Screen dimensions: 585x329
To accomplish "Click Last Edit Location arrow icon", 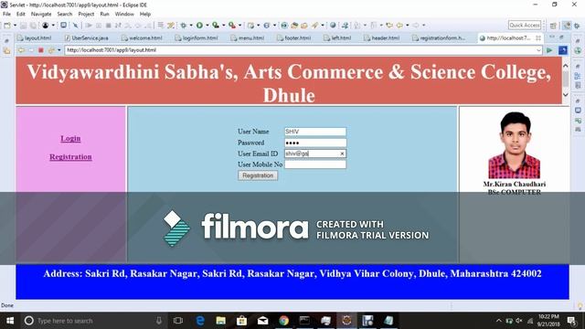I will pyautogui.click(x=389, y=26).
